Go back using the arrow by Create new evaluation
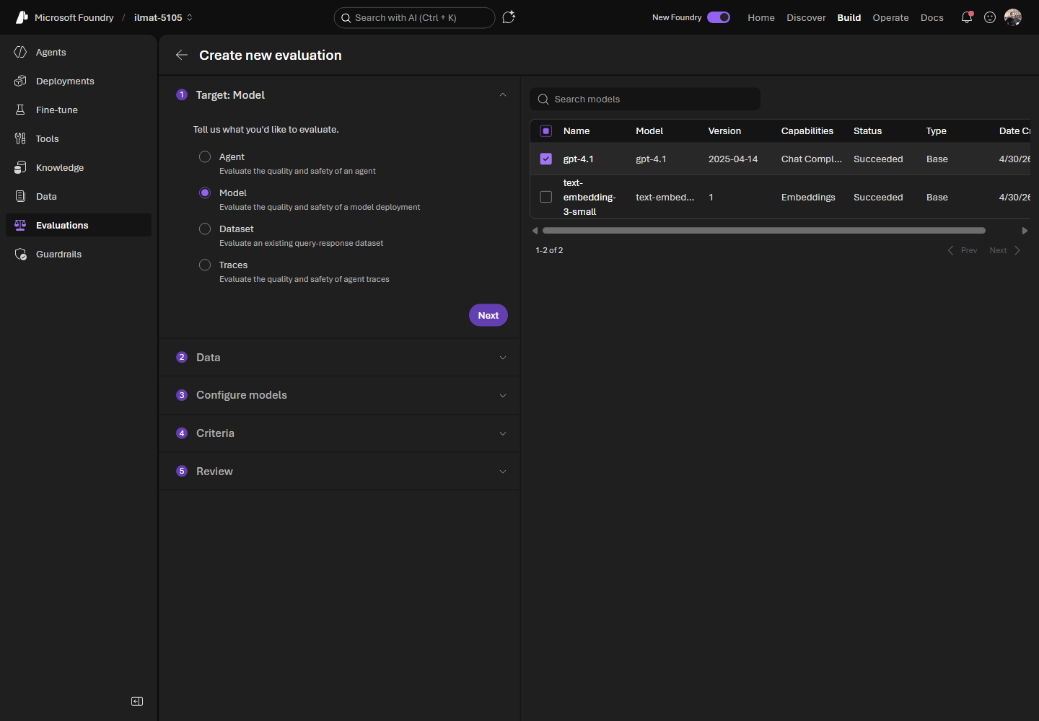This screenshot has height=721, width=1039. coord(182,55)
